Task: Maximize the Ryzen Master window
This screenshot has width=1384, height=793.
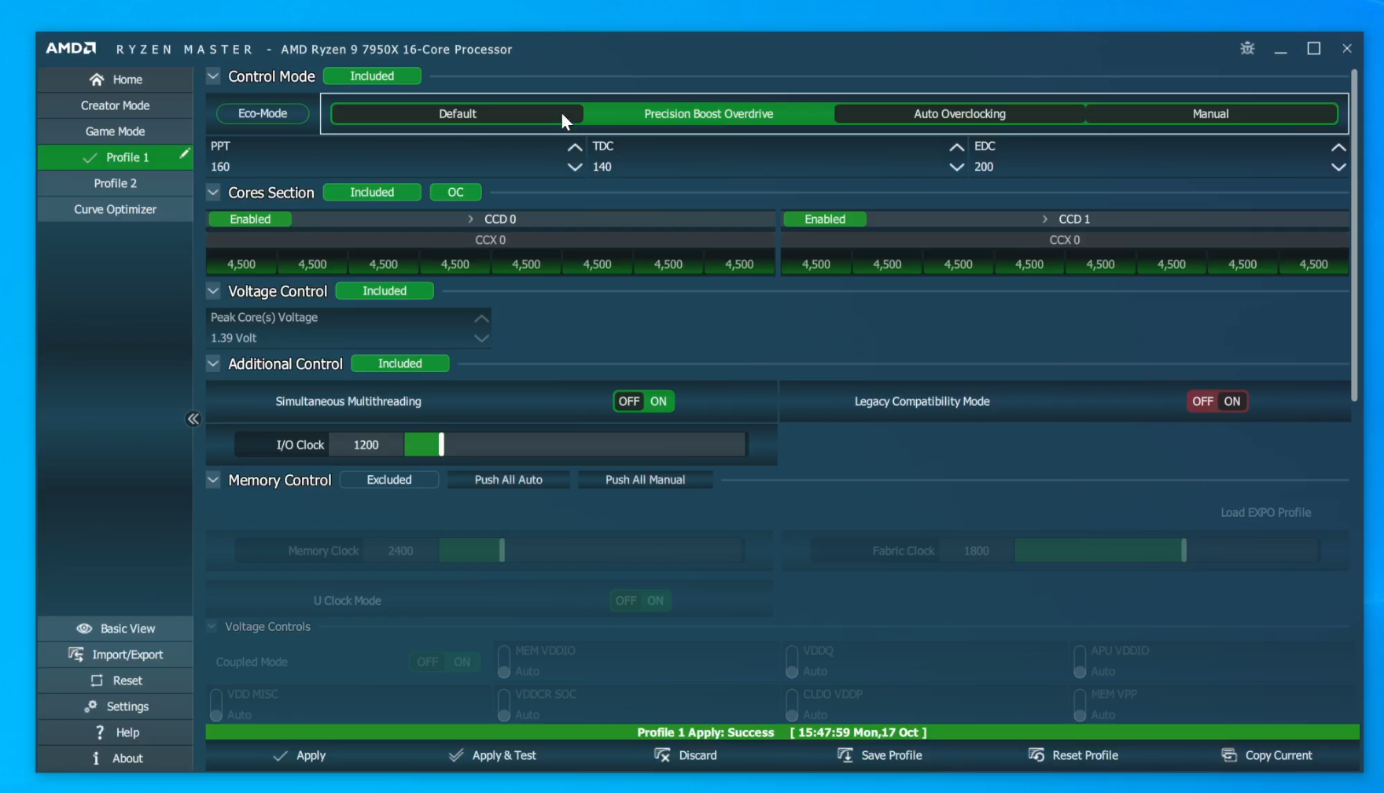Action: click(x=1314, y=49)
